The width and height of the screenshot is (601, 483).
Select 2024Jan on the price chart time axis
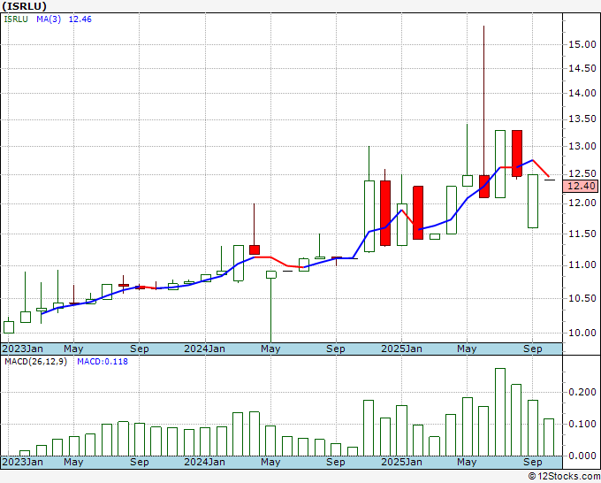pyautogui.click(x=205, y=349)
